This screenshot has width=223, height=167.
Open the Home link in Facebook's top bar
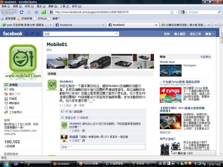tap(167, 34)
